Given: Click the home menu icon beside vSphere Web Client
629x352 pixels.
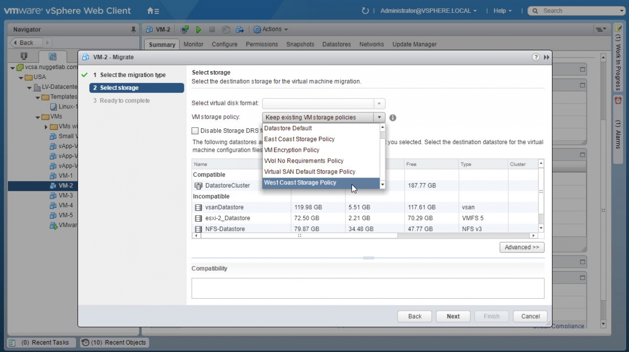Looking at the screenshot, I should [x=153, y=10].
